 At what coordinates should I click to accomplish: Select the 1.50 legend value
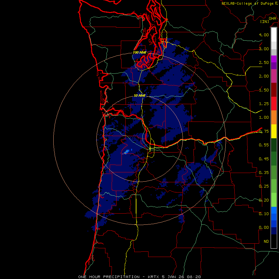point(264,90)
